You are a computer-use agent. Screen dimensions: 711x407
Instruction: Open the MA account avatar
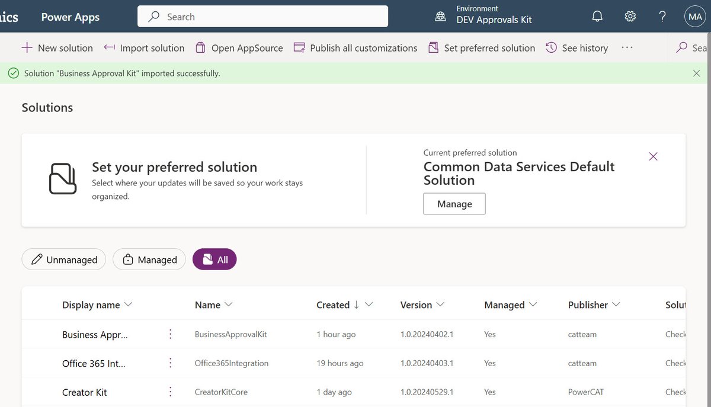click(694, 17)
